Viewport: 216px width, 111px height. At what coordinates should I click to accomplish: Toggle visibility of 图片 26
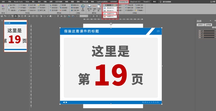pyautogui.click(x=215, y=35)
